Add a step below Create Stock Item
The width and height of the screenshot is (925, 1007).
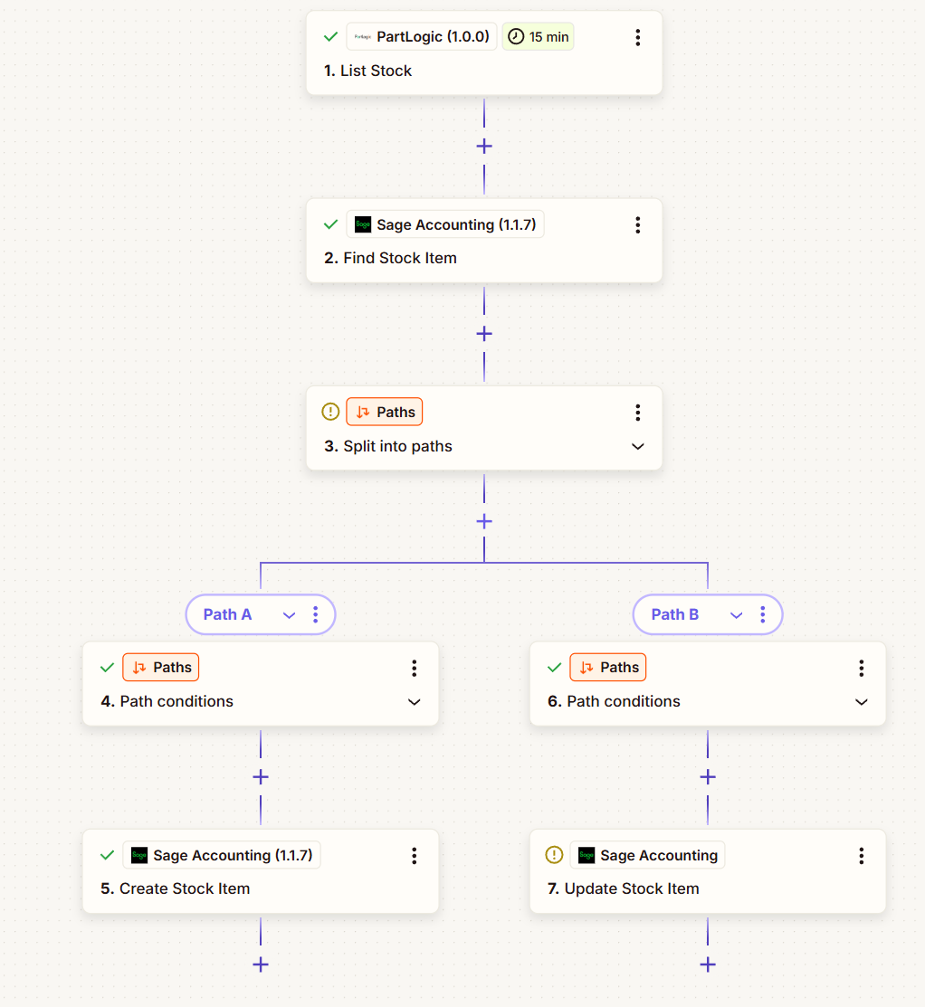(x=260, y=964)
